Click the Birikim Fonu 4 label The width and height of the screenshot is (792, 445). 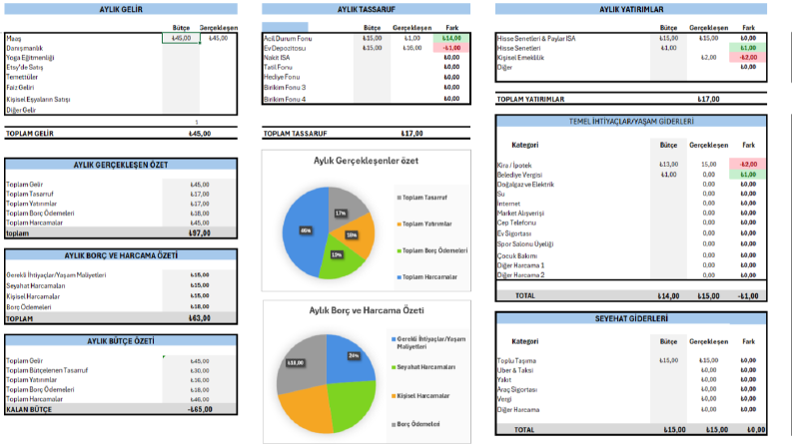[x=285, y=100]
